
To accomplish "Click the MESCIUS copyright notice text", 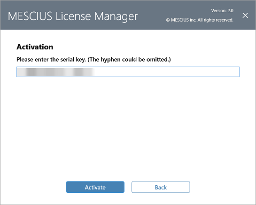I will pos(200,20).
